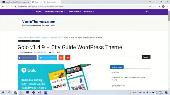Click the wordpress themes category tag
This screenshot has width=170, height=95.
coord(24,41)
